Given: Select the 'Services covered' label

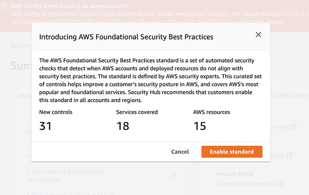Looking at the screenshot, I should [137, 112].
